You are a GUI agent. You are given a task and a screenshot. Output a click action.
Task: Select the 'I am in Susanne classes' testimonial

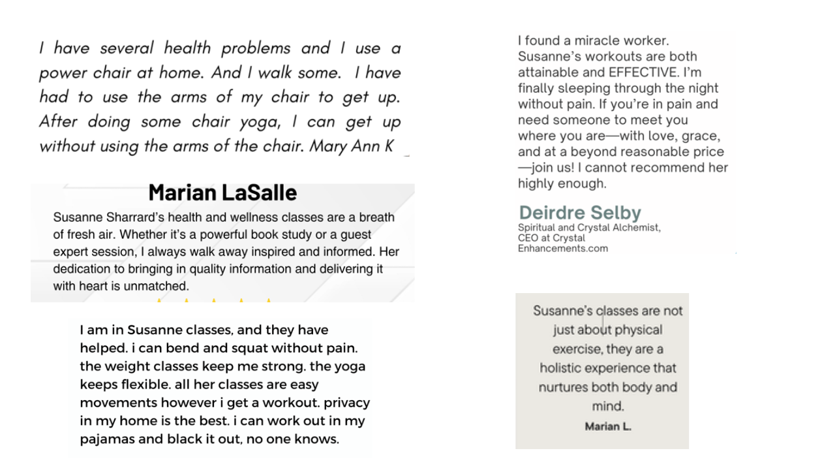(x=225, y=384)
